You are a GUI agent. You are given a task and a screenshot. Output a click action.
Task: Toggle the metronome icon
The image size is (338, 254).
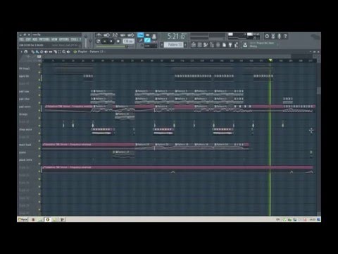pos(99,35)
